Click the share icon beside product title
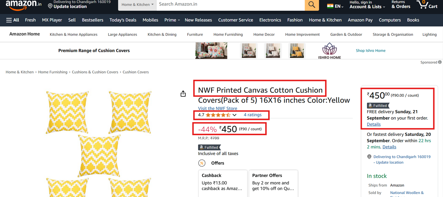 (183, 94)
